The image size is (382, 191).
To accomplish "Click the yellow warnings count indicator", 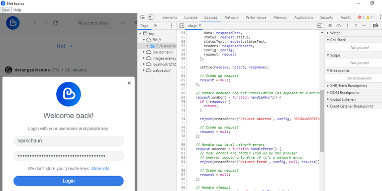I will coord(370,17).
